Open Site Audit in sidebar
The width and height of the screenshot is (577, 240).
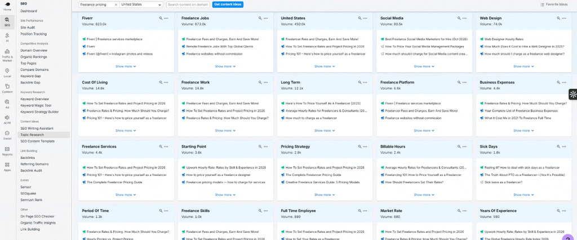pos(28,27)
